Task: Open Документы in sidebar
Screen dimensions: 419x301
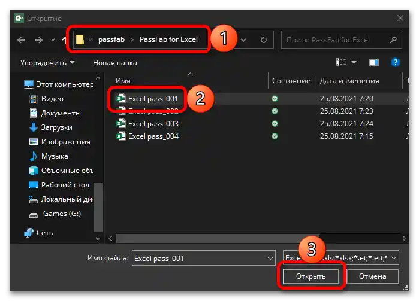Action: tap(55, 113)
